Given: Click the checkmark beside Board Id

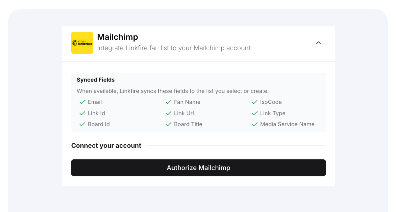Looking at the screenshot, I should click(82, 124).
